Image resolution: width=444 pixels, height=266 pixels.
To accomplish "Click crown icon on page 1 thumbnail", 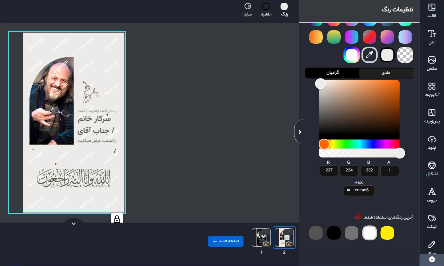I will pos(266,243).
